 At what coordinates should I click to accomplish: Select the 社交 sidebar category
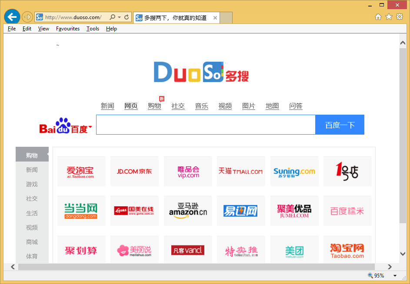pyautogui.click(x=32, y=198)
